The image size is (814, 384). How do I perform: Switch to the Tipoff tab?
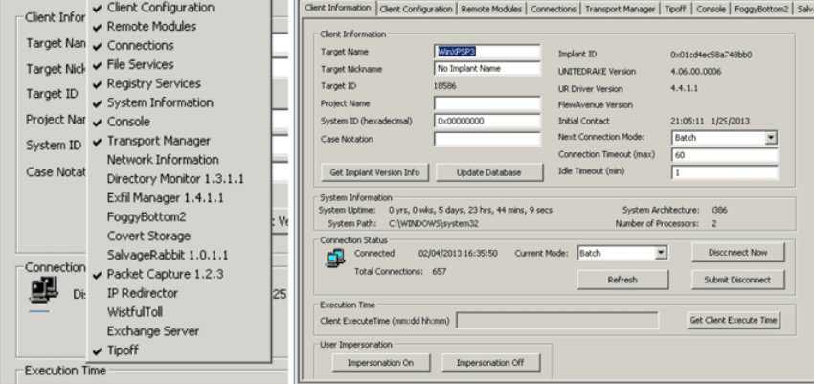coord(675,9)
